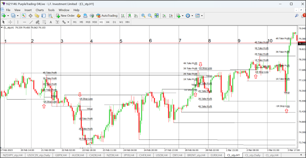Show the Terminal panel icon
This screenshot has width=306, height=158.
coord(44,15)
